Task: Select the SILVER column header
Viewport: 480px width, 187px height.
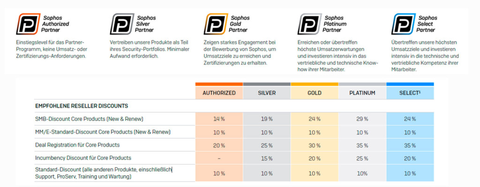Action: (267, 93)
